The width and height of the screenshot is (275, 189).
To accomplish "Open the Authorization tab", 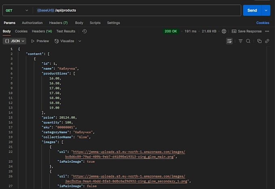I will (x=32, y=23).
